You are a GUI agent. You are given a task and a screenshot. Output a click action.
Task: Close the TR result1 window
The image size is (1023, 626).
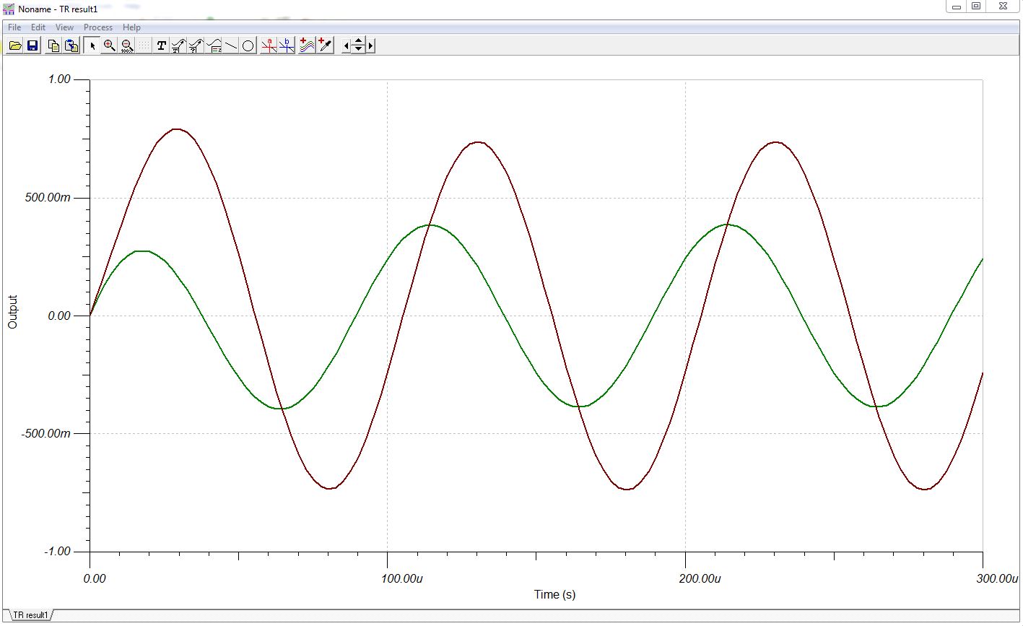point(1002,6)
